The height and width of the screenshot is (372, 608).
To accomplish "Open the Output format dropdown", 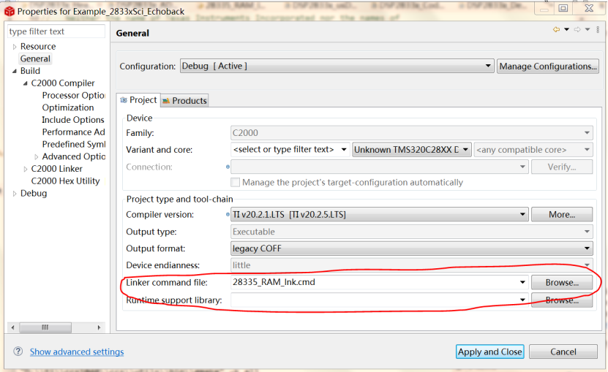I will (412, 248).
